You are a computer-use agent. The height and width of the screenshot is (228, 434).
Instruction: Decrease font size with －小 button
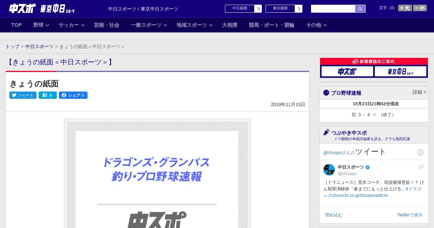[420, 8]
